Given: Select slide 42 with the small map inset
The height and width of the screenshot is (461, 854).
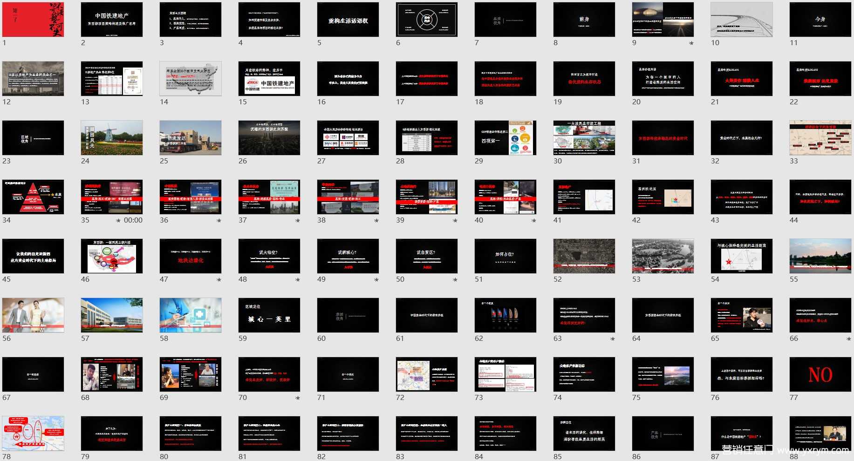Looking at the screenshot, I should point(663,197).
